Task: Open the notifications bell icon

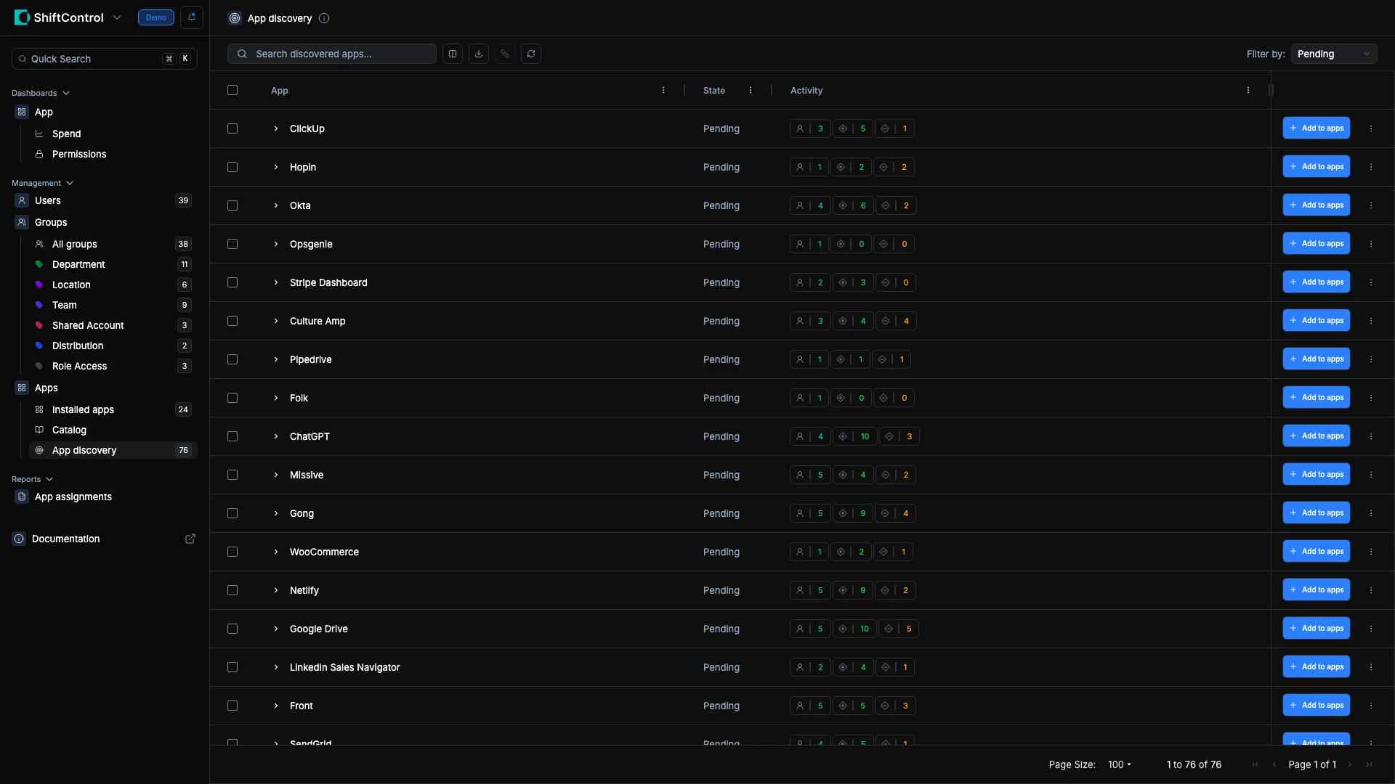Action: 192,17
